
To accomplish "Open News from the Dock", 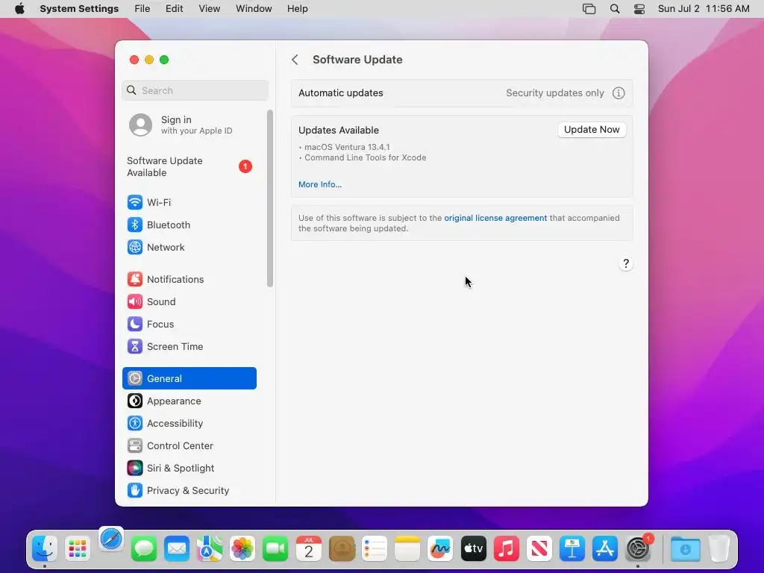I will click(539, 548).
